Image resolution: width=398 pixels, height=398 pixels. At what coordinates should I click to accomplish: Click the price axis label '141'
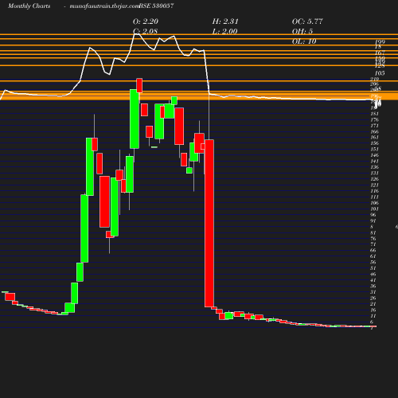(374, 161)
